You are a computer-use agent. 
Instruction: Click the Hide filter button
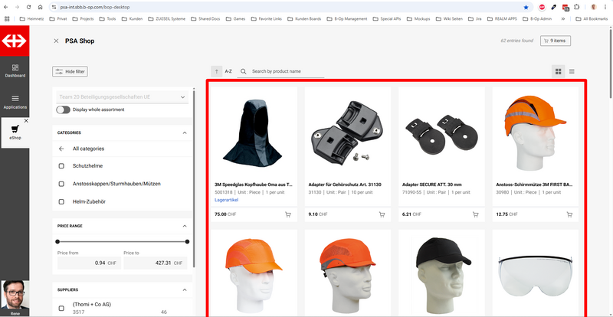pyautogui.click(x=70, y=71)
